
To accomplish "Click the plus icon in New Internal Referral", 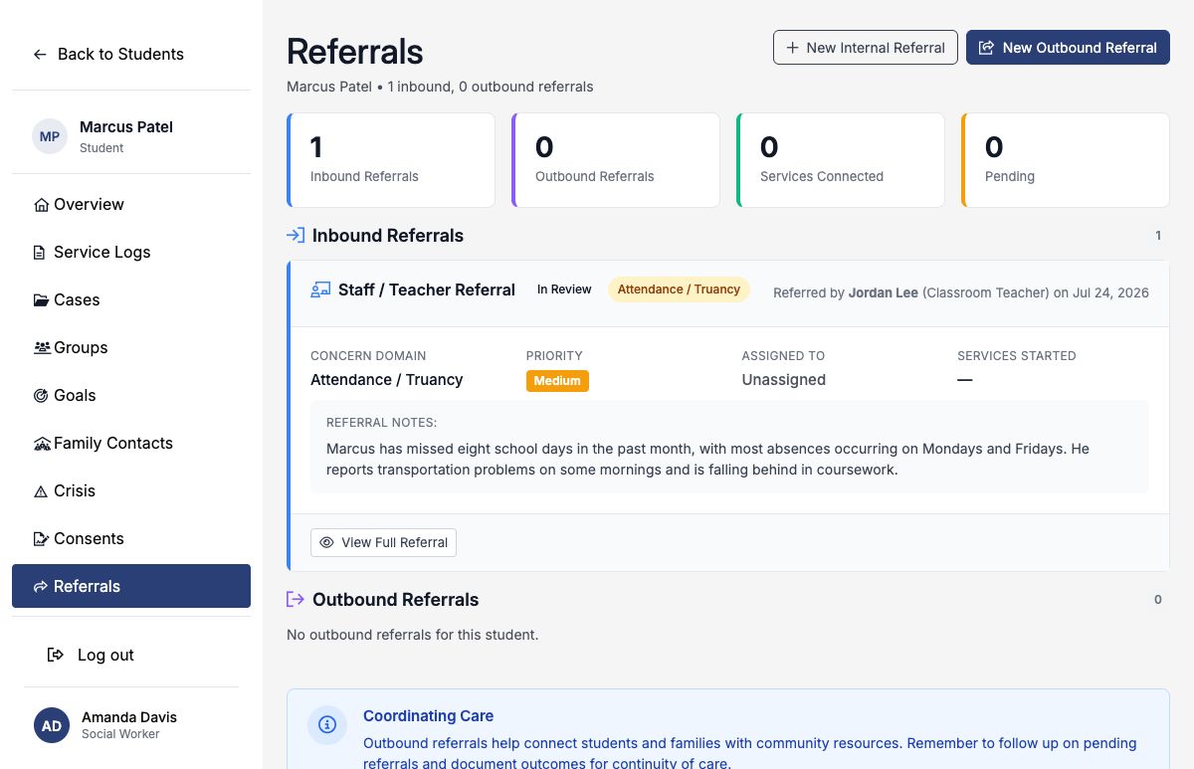I will (x=793, y=48).
